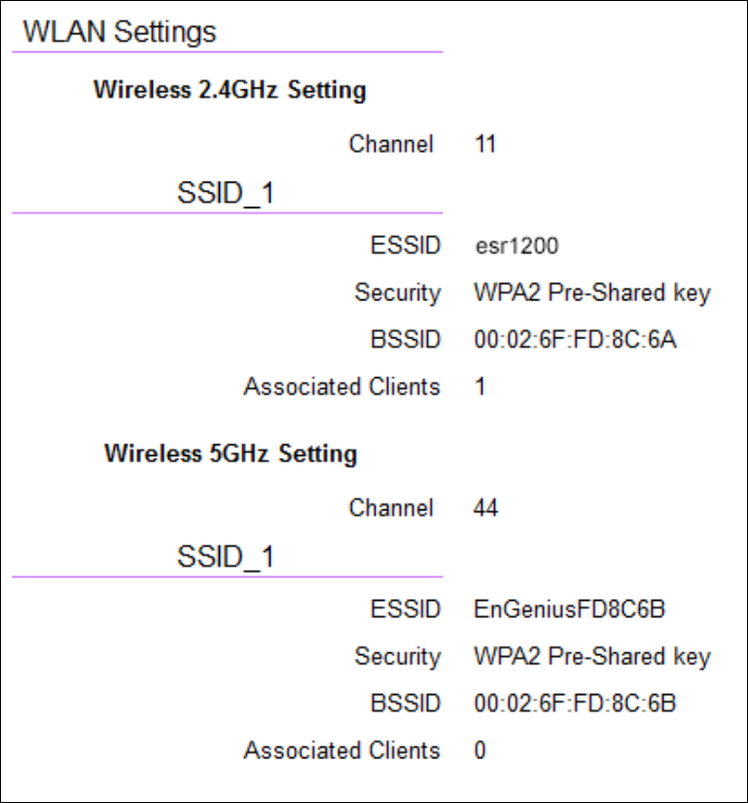
Task: Click the associated clients count 0
Action: tap(481, 751)
